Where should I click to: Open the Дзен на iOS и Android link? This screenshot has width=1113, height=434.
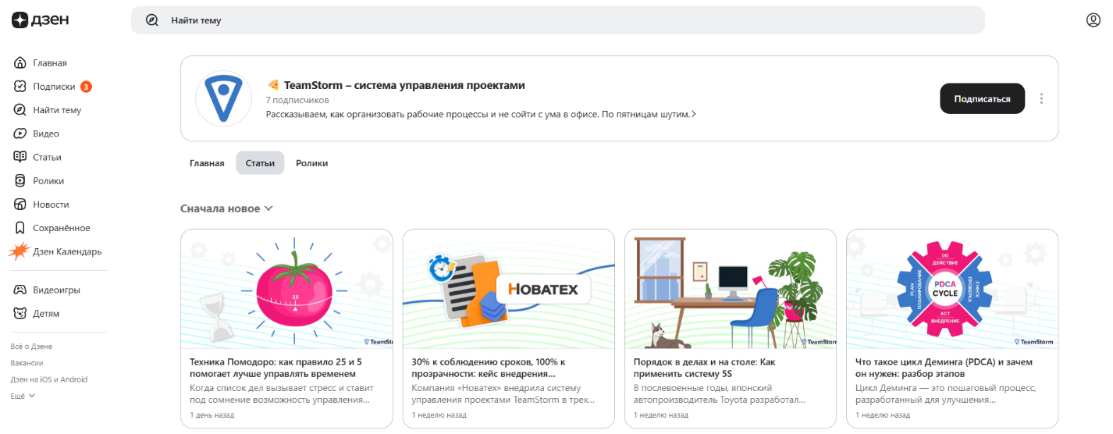coord(49,379)
